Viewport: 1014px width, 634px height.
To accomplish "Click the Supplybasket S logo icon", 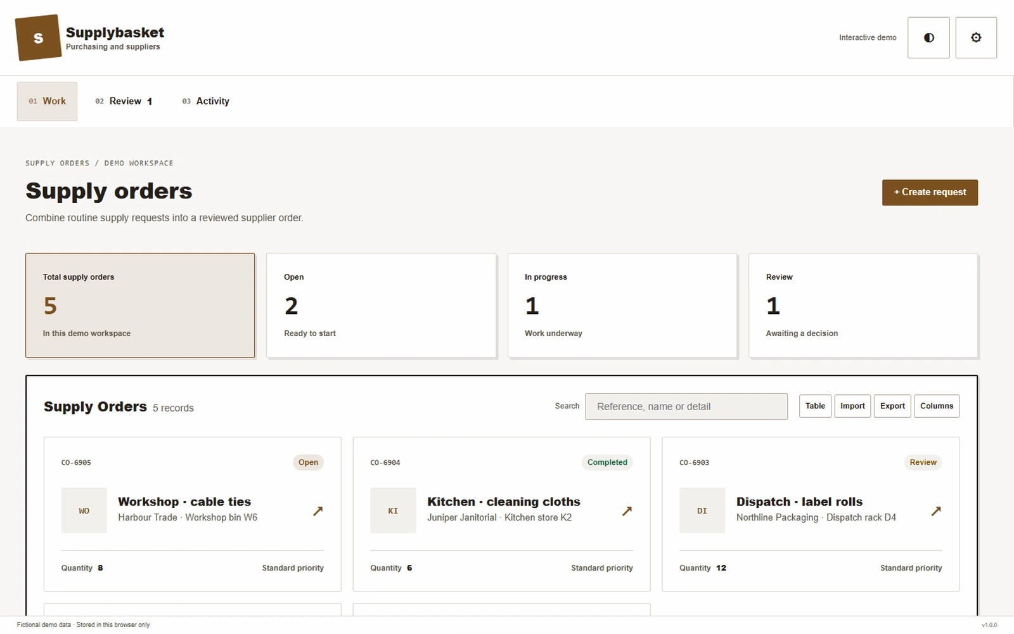I will tap(38, 38).
